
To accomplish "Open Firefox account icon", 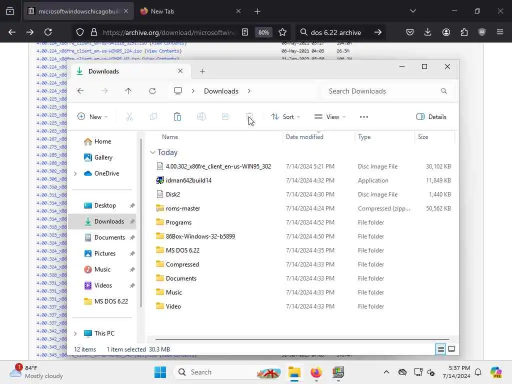I will (x=446, y=32).
